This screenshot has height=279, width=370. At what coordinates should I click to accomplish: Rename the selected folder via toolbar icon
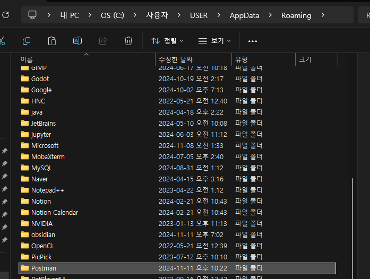tap(78, 41)
